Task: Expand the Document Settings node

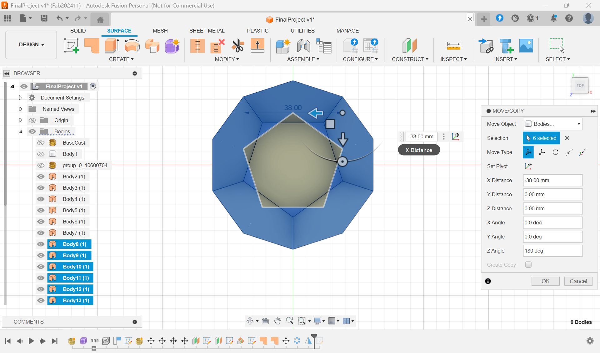Action: (x=21, y=98)
